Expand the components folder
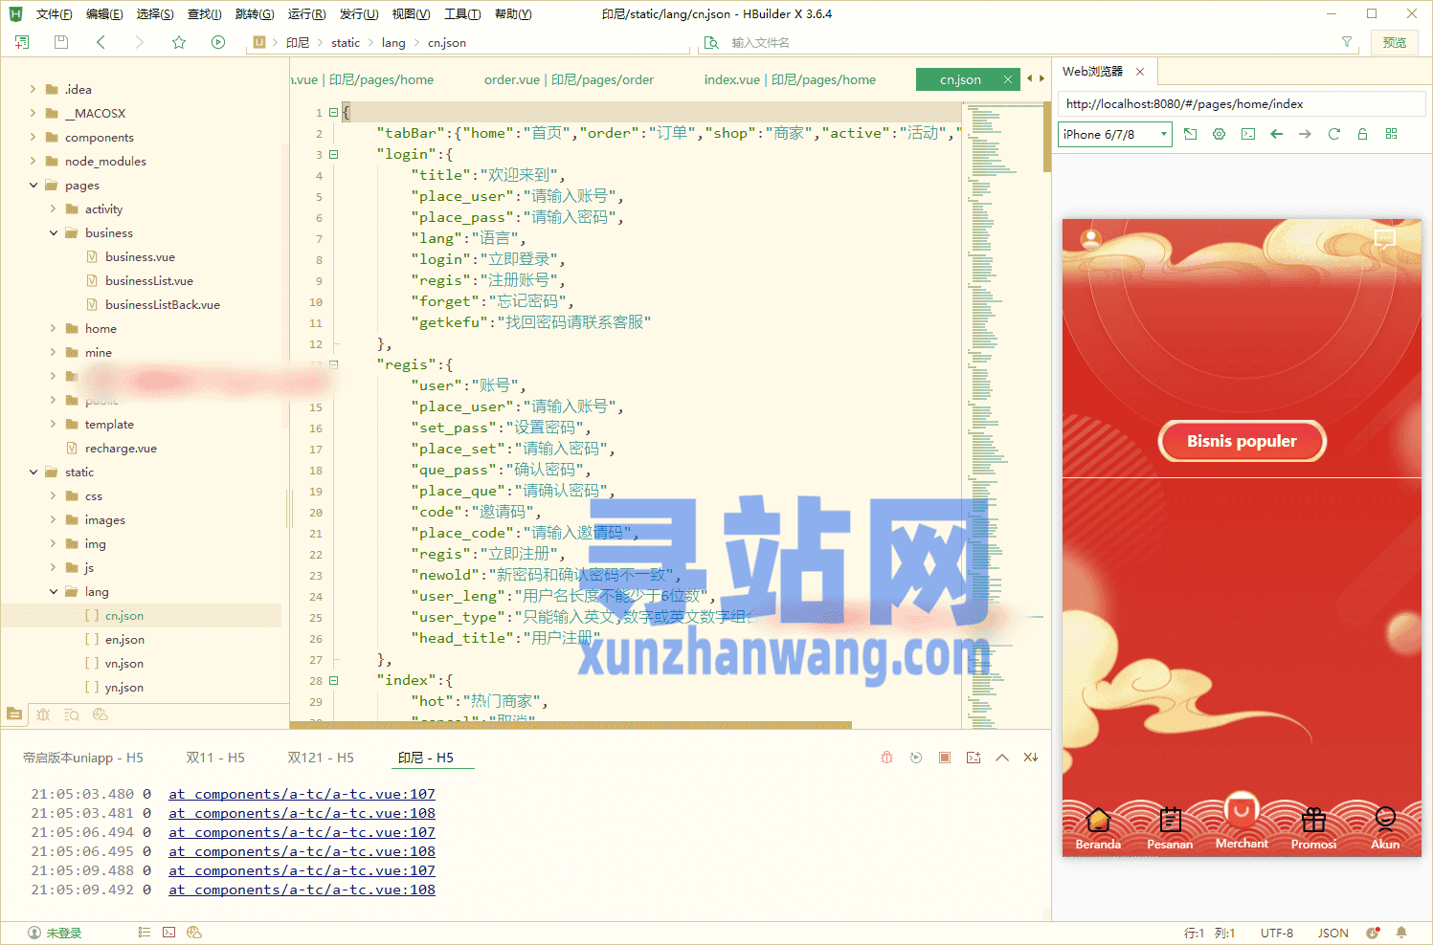Image resolution: width=1433 pixels, height=945 pixels. pyautogui.click(x=34, y=137)
